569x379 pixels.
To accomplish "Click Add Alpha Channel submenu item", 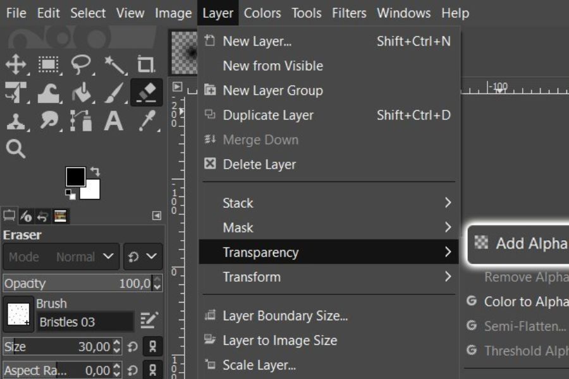I will pos(519,244).
